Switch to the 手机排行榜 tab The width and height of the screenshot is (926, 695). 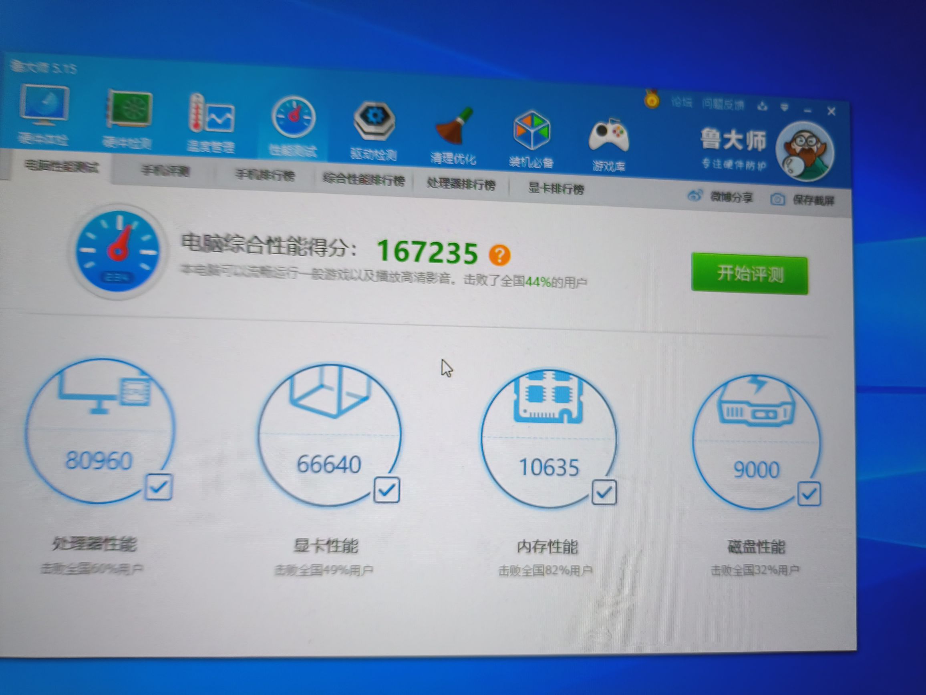(x=265, y=175)
